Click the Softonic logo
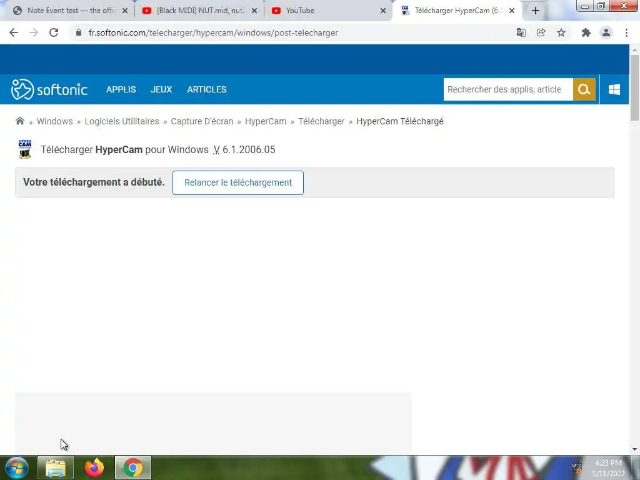The image size is (640, 480). coord(49,89)
